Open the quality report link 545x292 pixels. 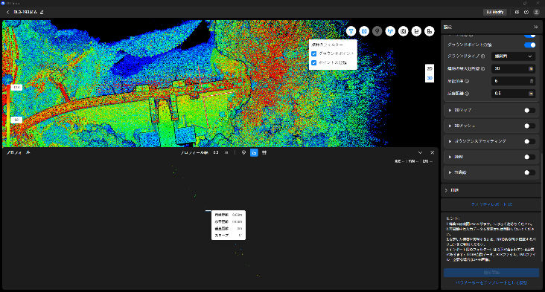click(x=491, y=204)
